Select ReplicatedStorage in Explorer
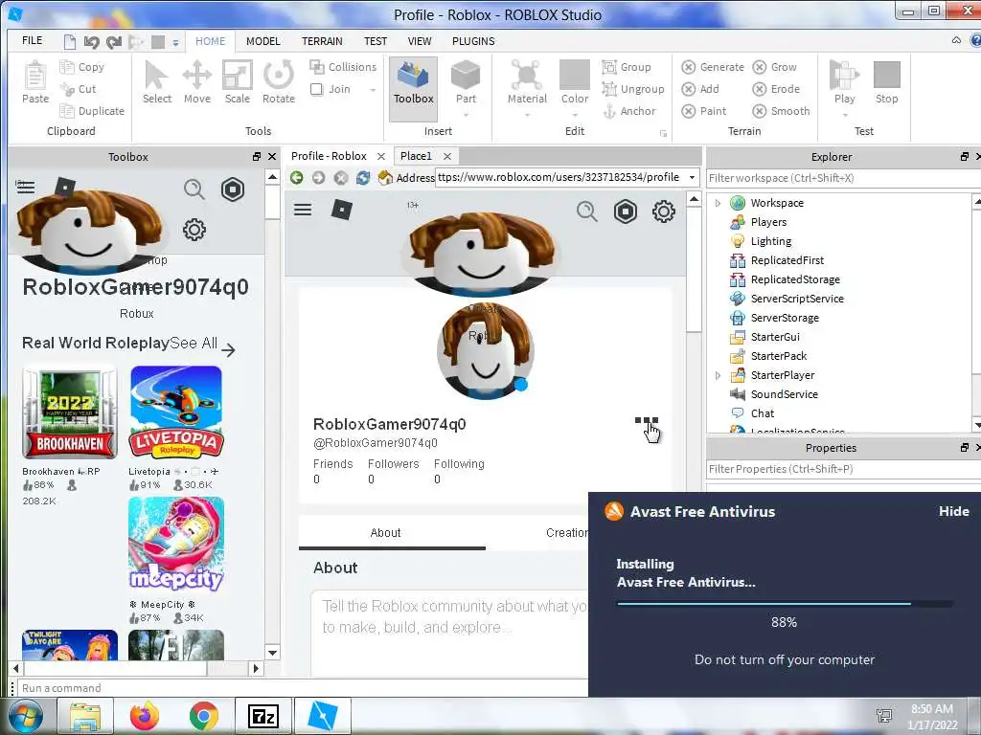The width and height of the screenshot is (981, 735). coord(794,279)
